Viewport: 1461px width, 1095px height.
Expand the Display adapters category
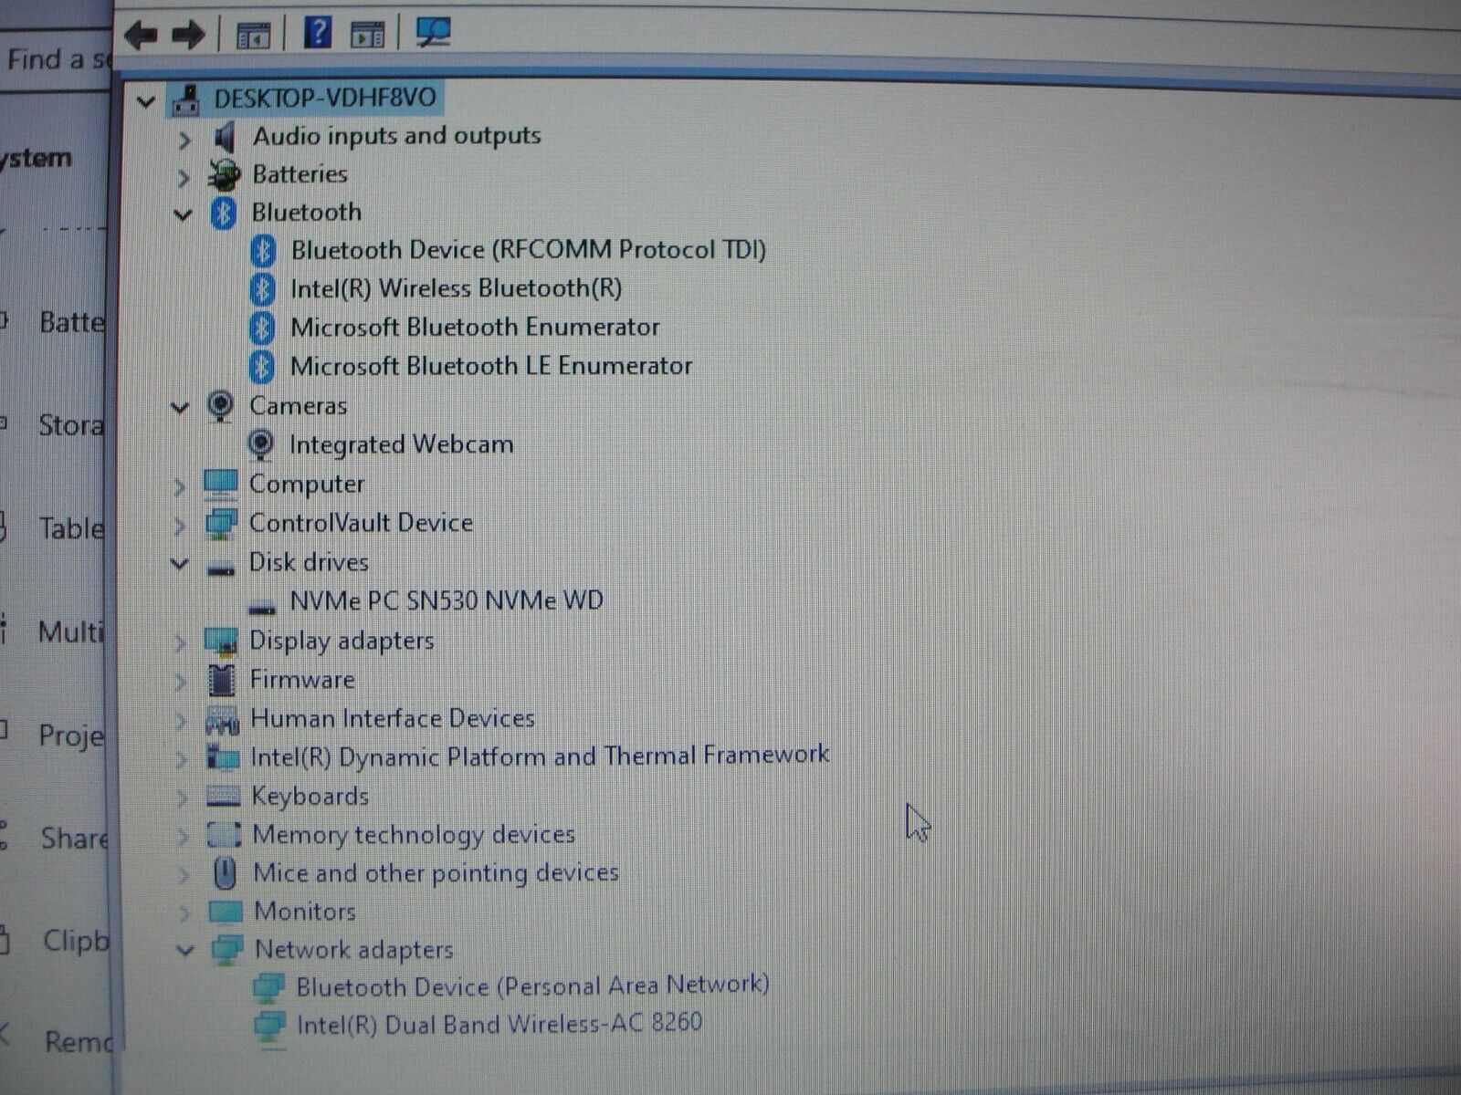coord(180,643)
